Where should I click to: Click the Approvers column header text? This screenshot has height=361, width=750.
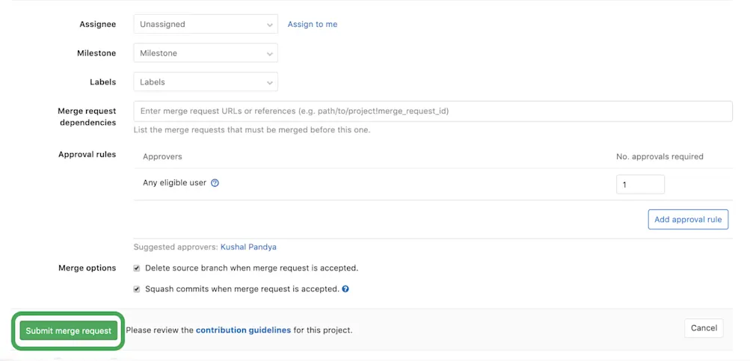[x=162, y=157]
